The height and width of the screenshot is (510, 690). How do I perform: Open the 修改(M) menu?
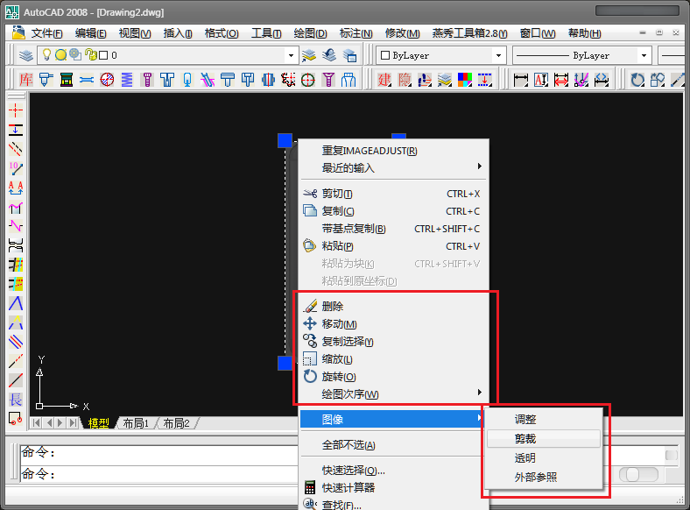coord(402,33)
